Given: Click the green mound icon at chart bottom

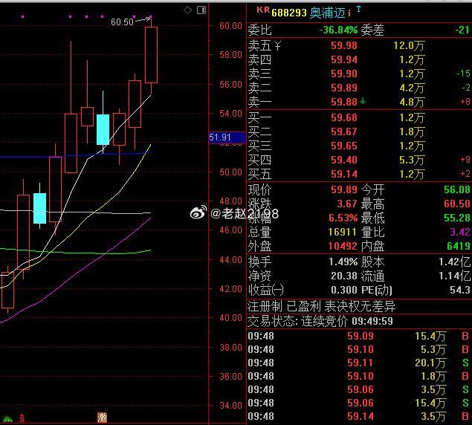Looking at the screenshot, I should pyautogui.click(x=7, y=418).
